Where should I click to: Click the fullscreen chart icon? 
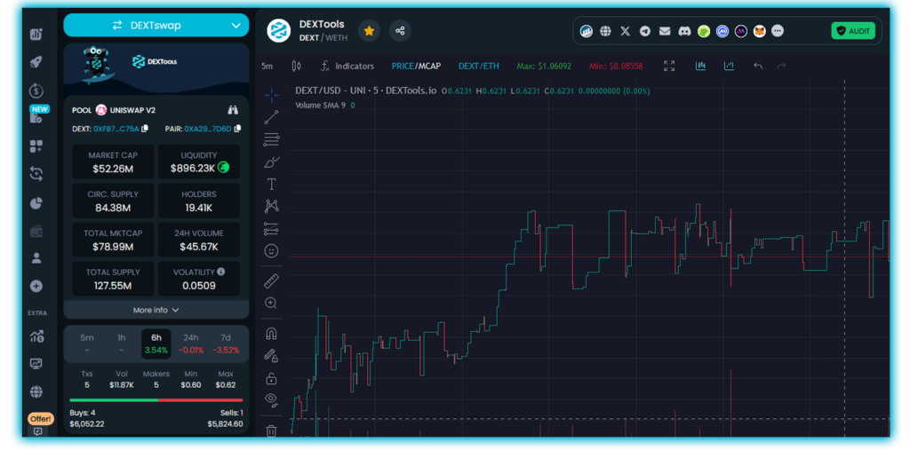(x=669, y=66)
